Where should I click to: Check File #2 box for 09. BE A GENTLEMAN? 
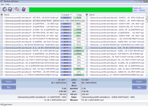[x=87, y=48]
